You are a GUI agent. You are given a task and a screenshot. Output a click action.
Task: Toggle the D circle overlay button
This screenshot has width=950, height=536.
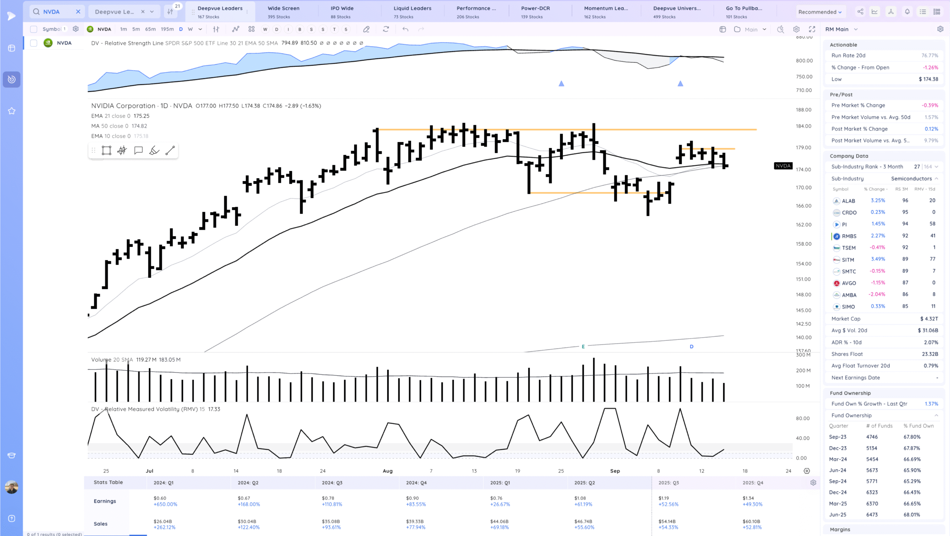[276, 29]
